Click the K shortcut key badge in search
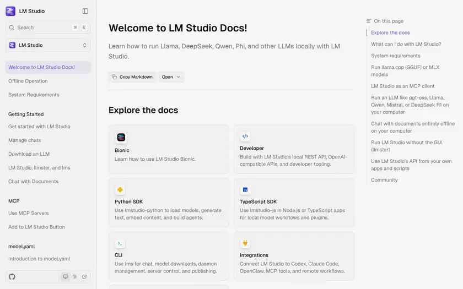The width and height of the screenshot is (463, 289). coord(84,28)
